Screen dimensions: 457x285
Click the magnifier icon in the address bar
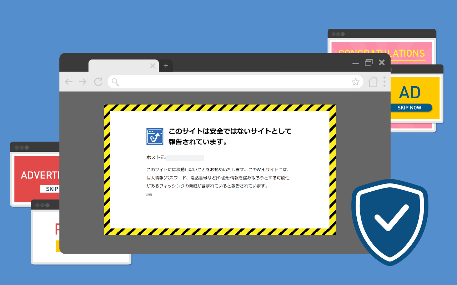click(115, 82)
